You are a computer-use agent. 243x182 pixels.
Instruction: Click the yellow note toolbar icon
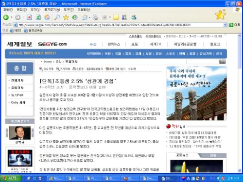(116, 17)
